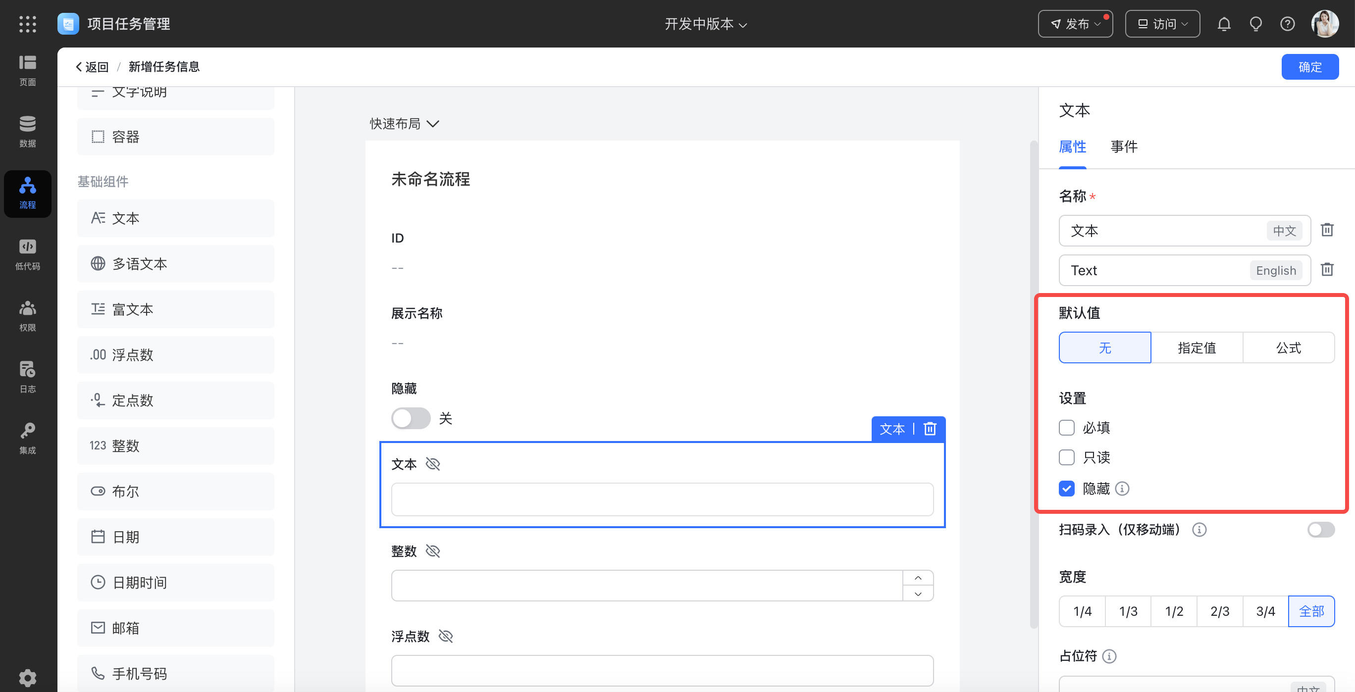This screenshot has height=692, width=1355.
Task: Uncheck the 隐藏 checkbox
Action: pyautogui.click(x=1066, y=489)
